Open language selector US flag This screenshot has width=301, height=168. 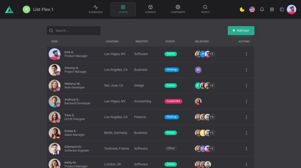[x=252, y=9]
